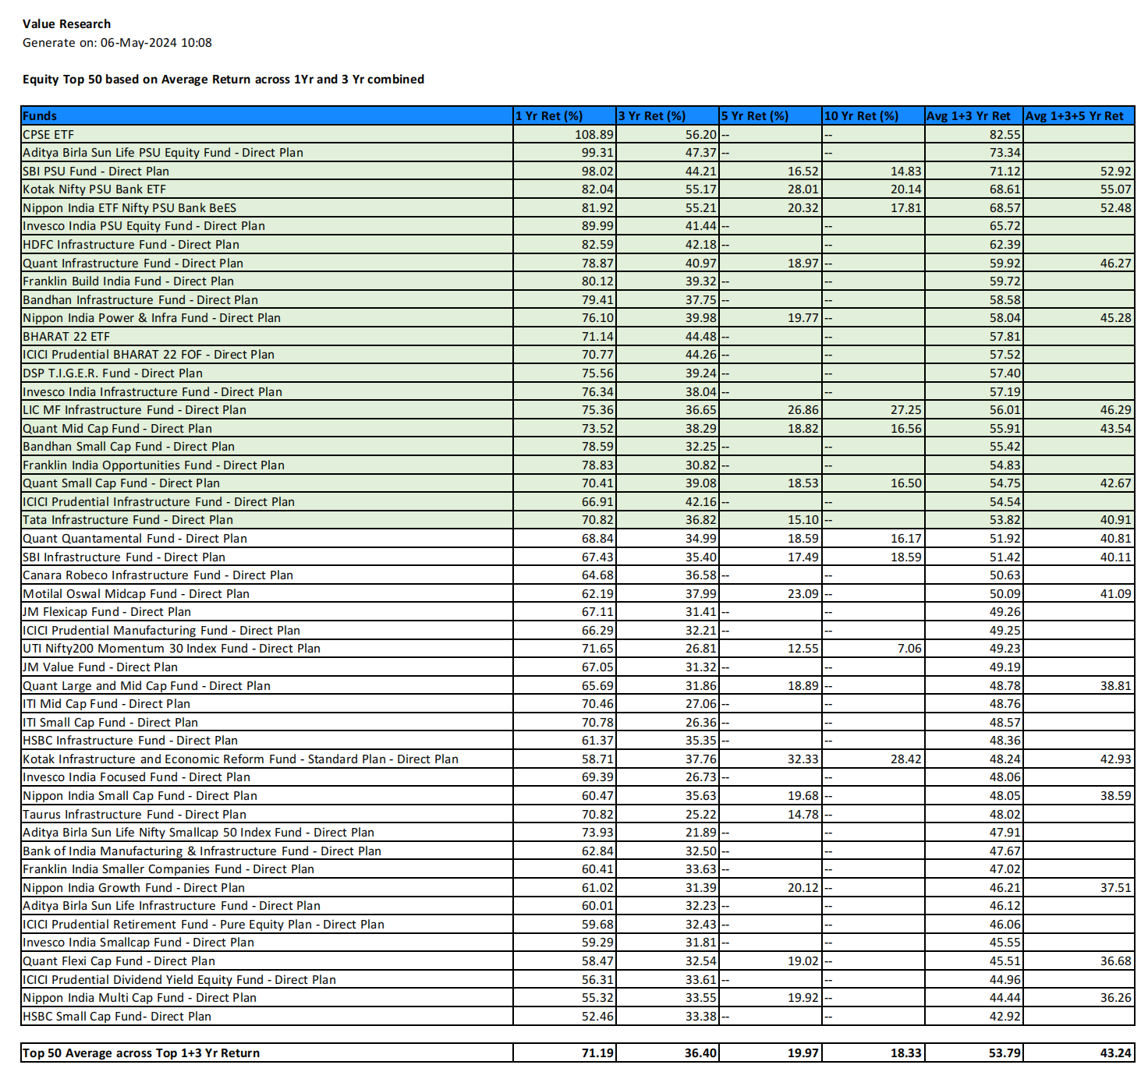Click 'Quant Flexi Cap Fund - Direct Plan'
This screenshot has width=1148, height=1079.
[119, 961]
